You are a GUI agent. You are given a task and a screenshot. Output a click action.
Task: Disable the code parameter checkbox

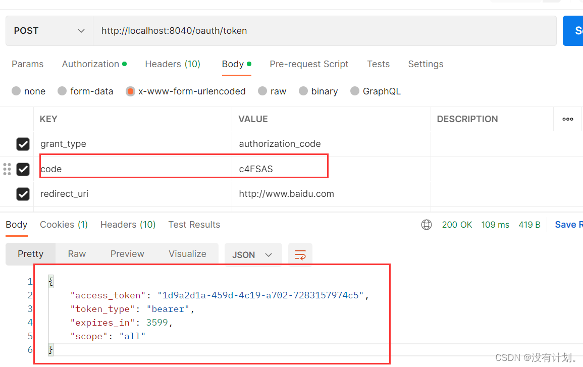click(x=23, y=169)
